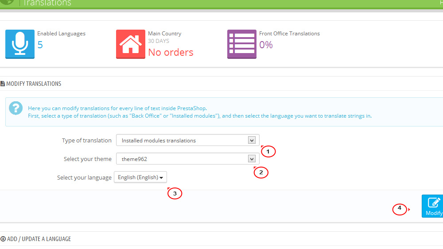Click the Modify pencil button
Screen dimensions: 443x249
coord(432,206)
